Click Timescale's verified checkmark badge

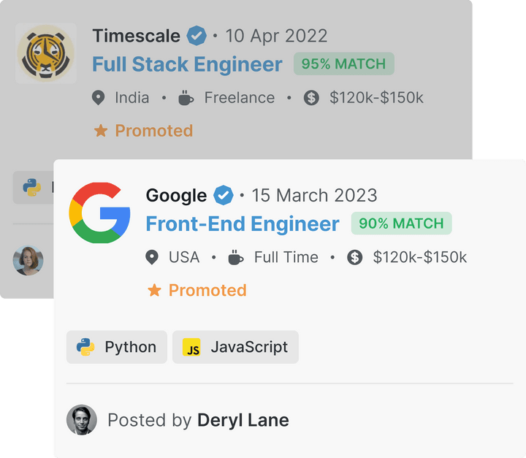pyautogui.click(x=197, y=36)
